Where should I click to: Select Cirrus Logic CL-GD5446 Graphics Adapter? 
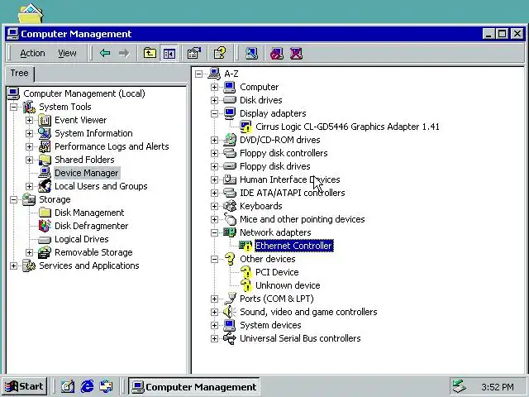[x=347, y=127]
